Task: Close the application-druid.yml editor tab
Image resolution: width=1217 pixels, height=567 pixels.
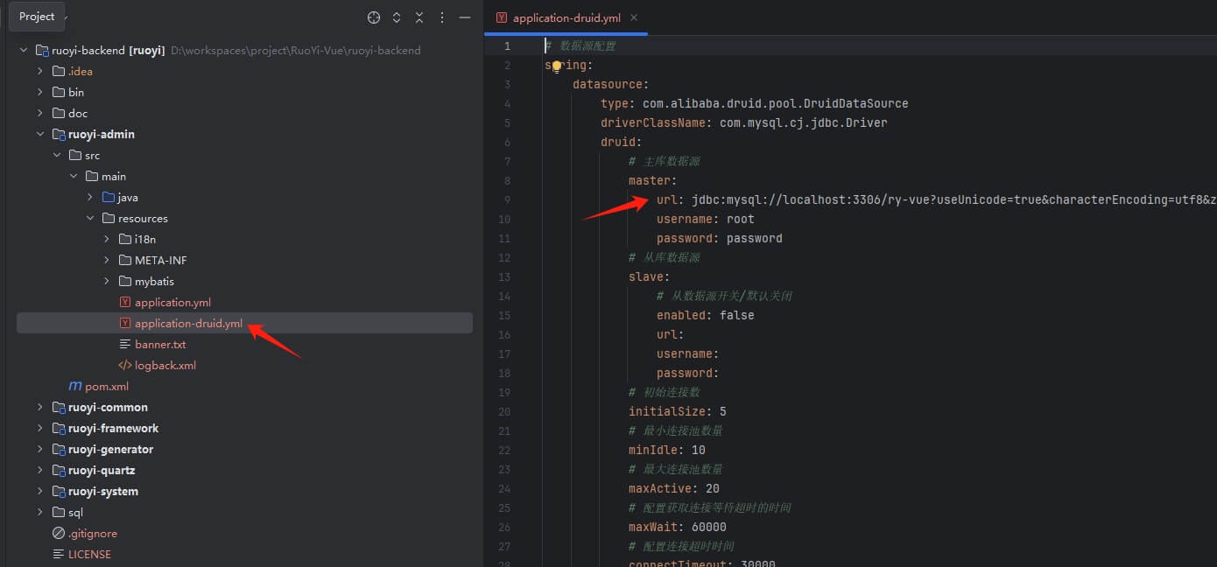Action: pos(634,17)
